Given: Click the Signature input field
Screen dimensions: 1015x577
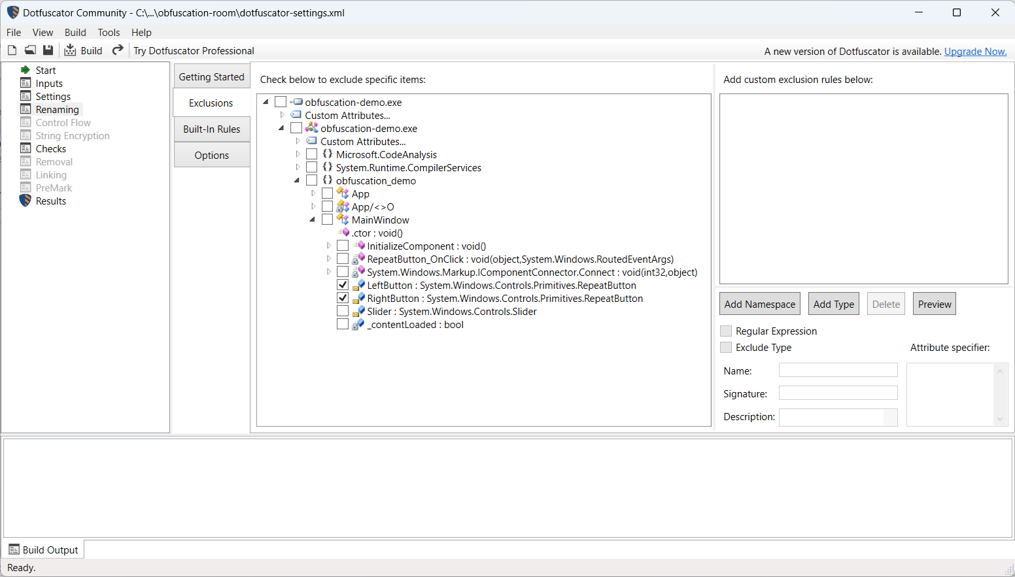Looking at the screenshot, I should (x=838, y=393).
